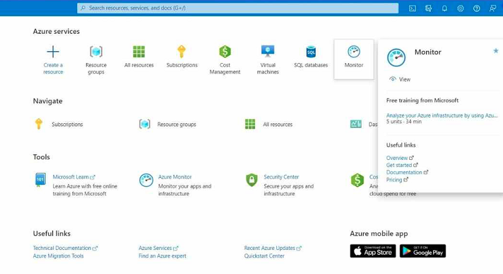Open Analyze your Azure infrastructure training link
Image resolution: width=503 pixels, height=274 pixels.
click(x=442, y=115)
